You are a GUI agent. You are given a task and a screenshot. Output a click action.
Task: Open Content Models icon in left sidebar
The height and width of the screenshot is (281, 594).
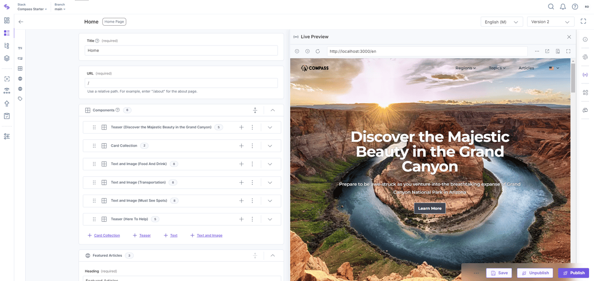7,45
